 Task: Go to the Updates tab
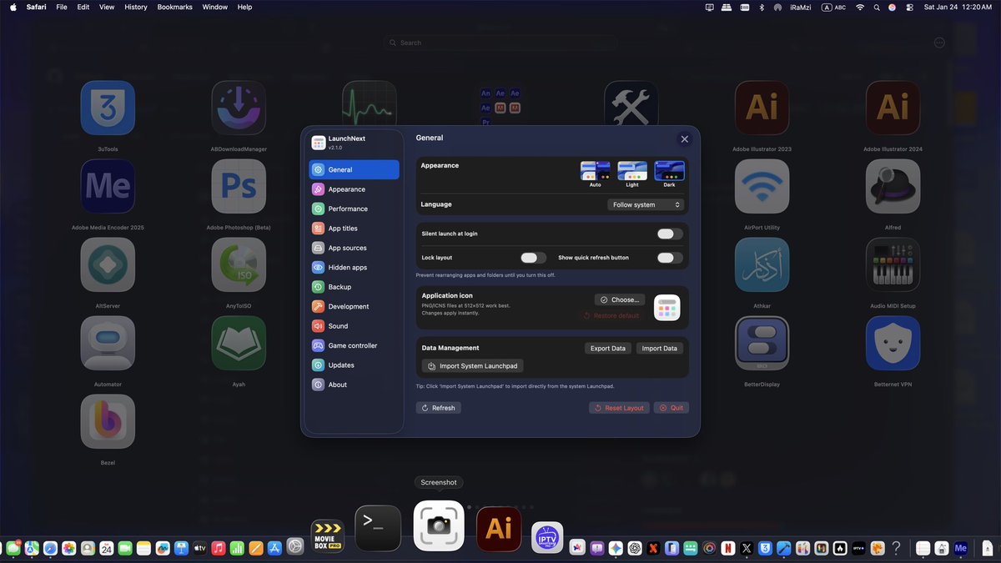click(x=355, y=365)
